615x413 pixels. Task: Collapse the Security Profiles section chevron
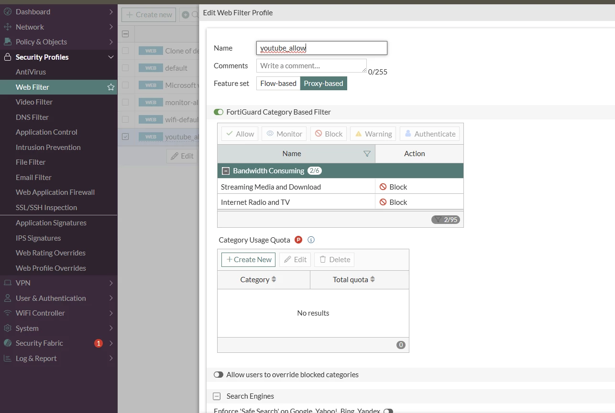point(111,57)
